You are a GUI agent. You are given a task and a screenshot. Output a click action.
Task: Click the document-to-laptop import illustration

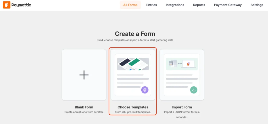pyautogui.click(x=182, y=64)
